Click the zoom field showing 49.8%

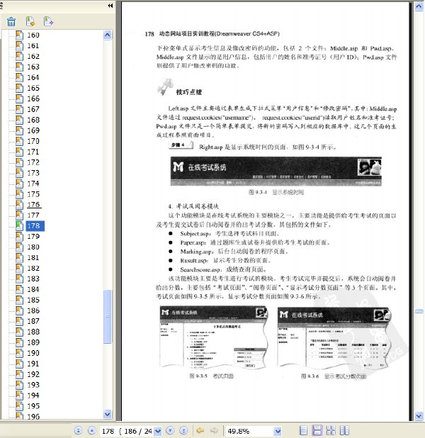(x=249, y=431)
